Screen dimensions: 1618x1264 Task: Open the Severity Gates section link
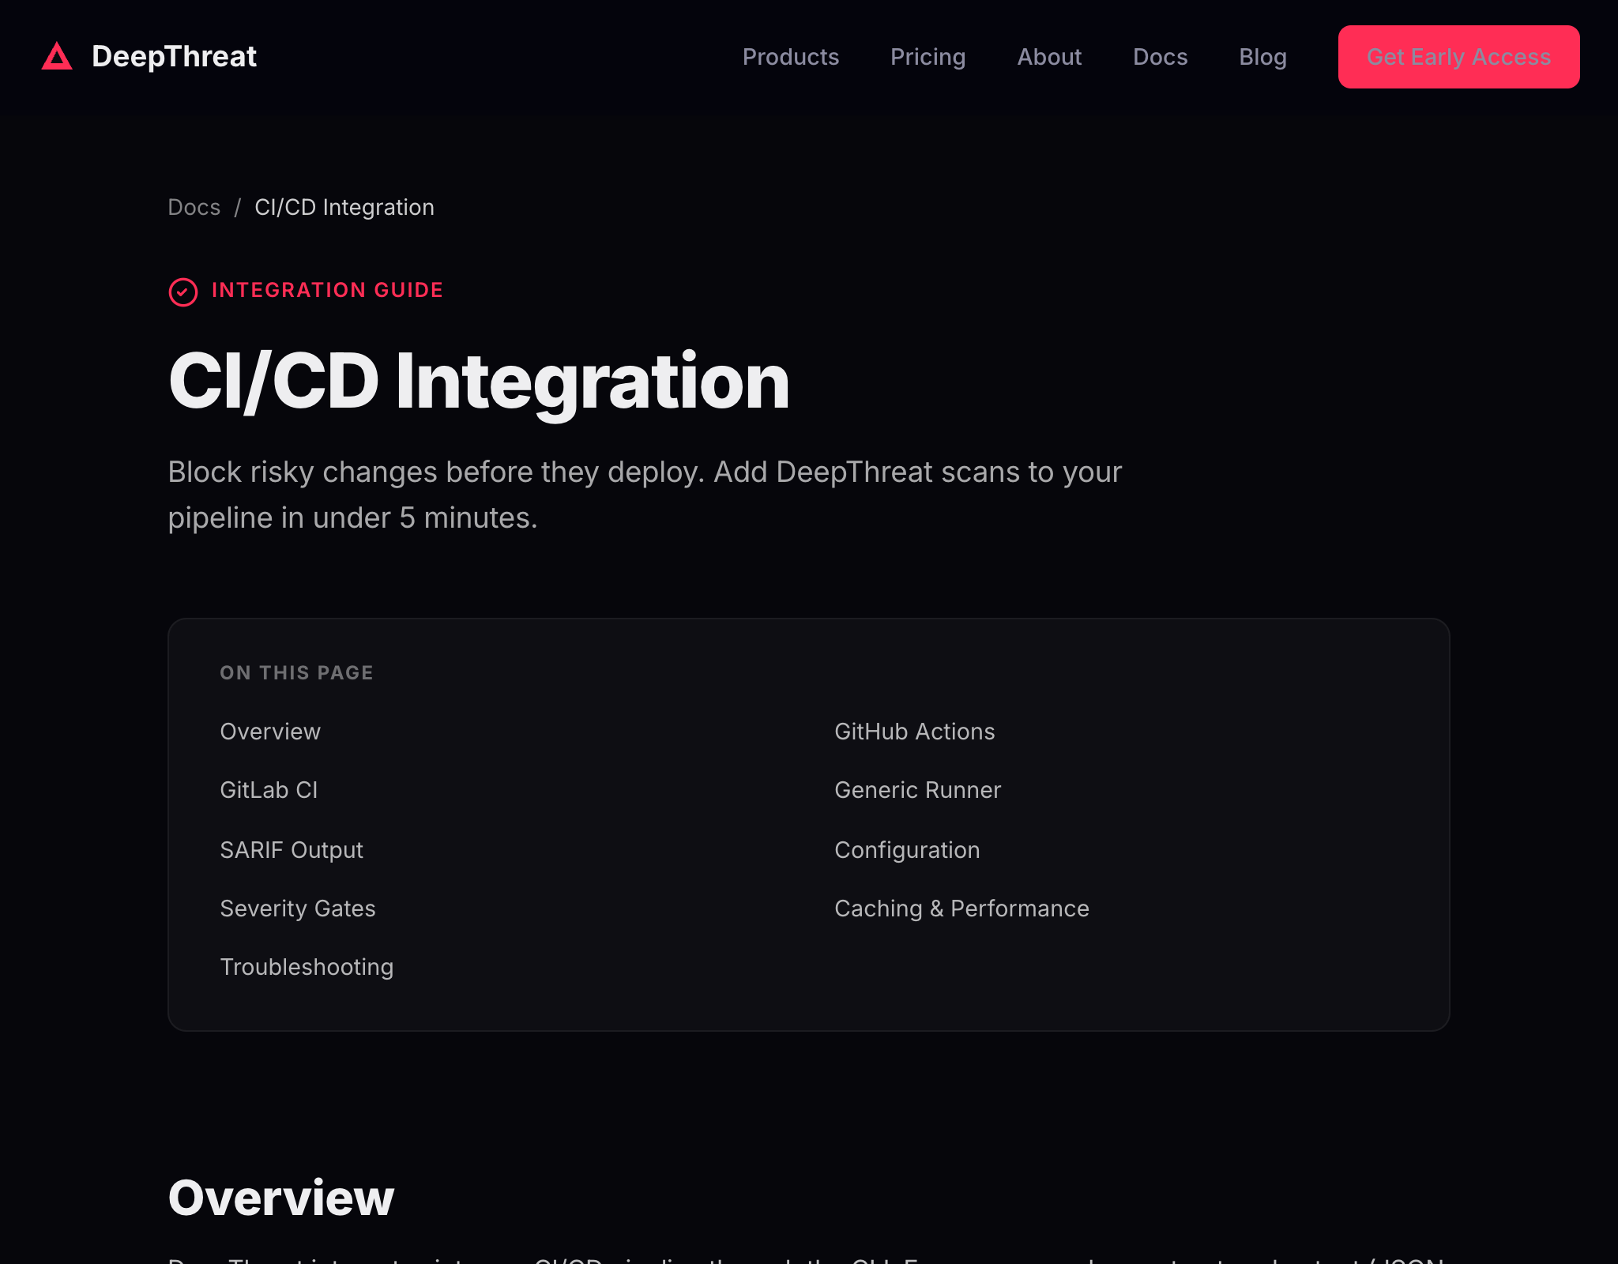[298, 908]
